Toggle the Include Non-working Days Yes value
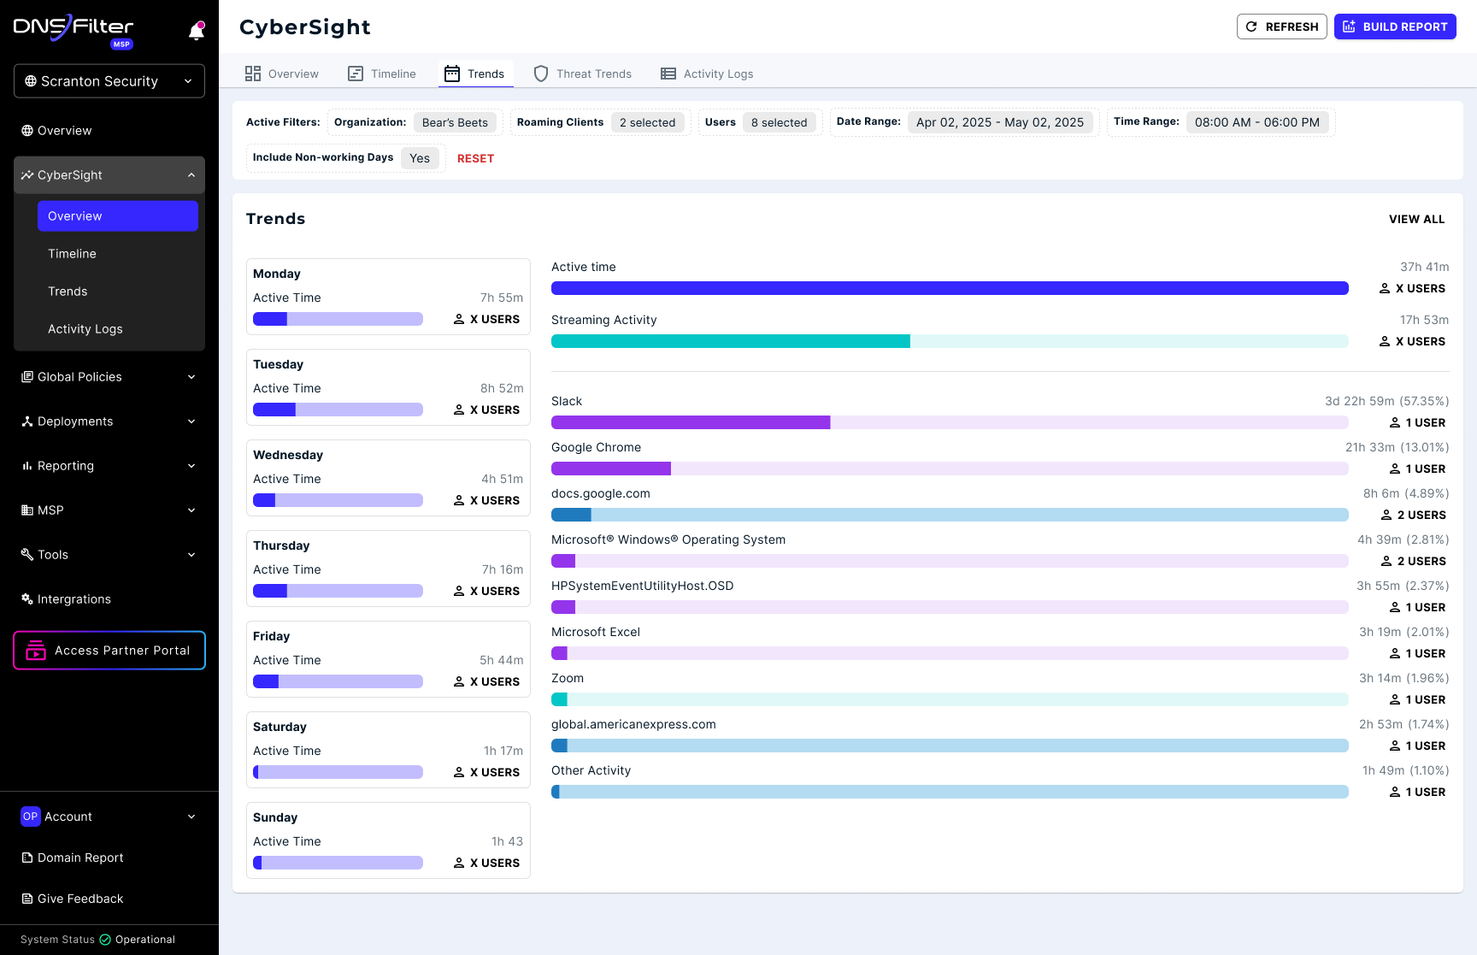This screenshot has height=955, width=1477. pyautogui.click(x=420, y=158)
